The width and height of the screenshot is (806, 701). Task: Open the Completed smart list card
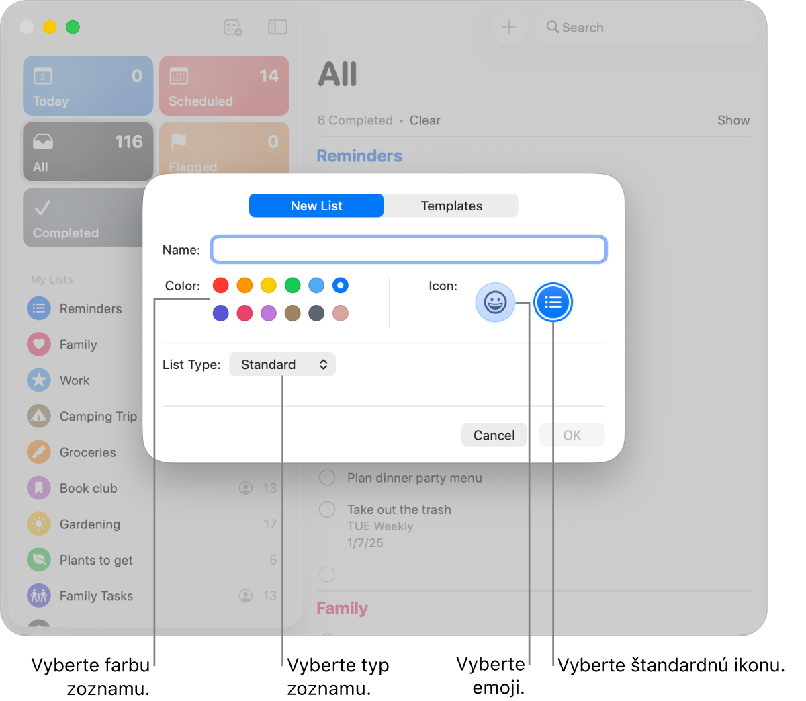pos(83,217)
